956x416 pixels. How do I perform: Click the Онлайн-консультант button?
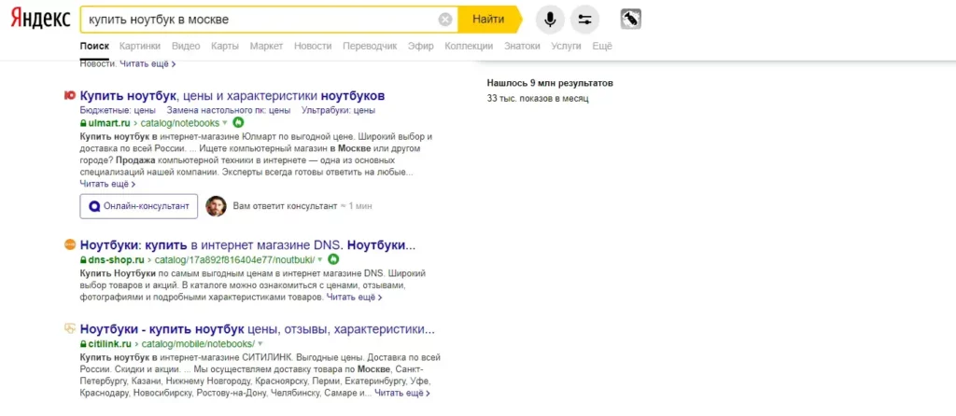(139, 206)
